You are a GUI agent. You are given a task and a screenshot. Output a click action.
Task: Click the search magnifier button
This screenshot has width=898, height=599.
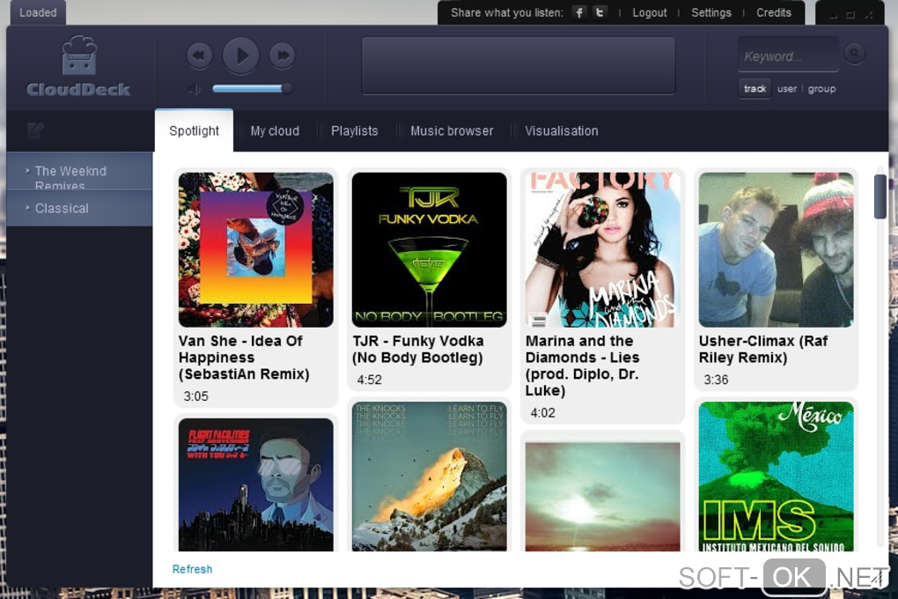click(855, 54)
